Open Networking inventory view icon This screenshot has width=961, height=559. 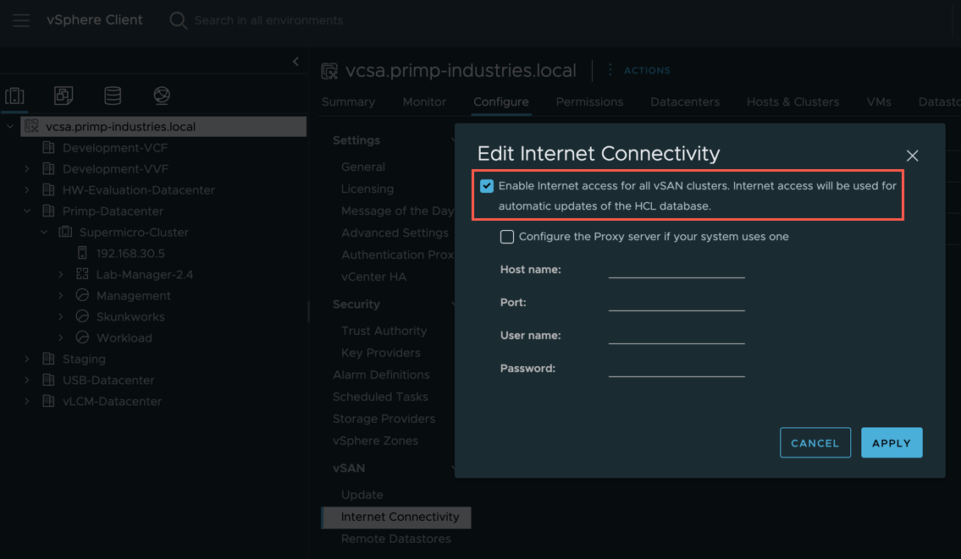click(162, 96)
